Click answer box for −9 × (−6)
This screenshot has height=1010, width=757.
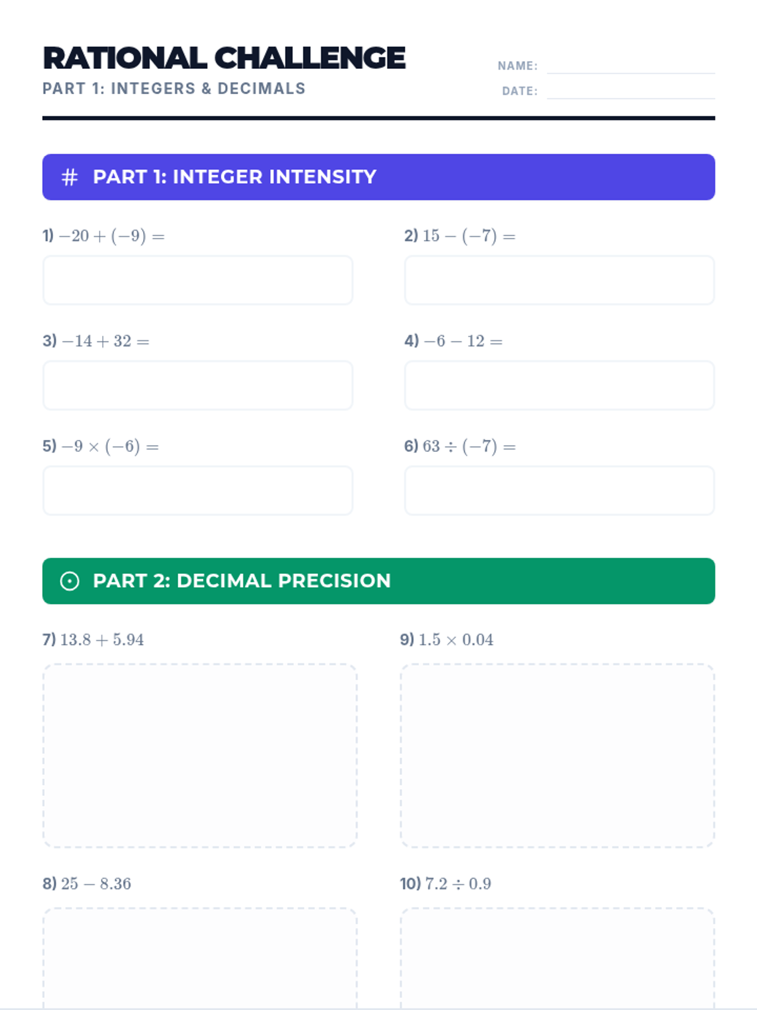point(197,491)
